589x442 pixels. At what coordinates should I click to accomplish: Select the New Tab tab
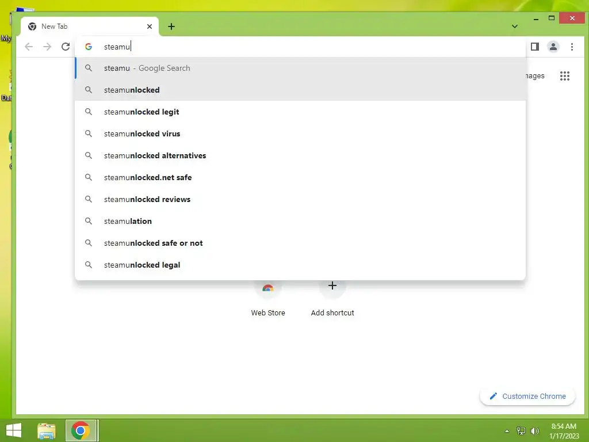[x=90, y=26]
